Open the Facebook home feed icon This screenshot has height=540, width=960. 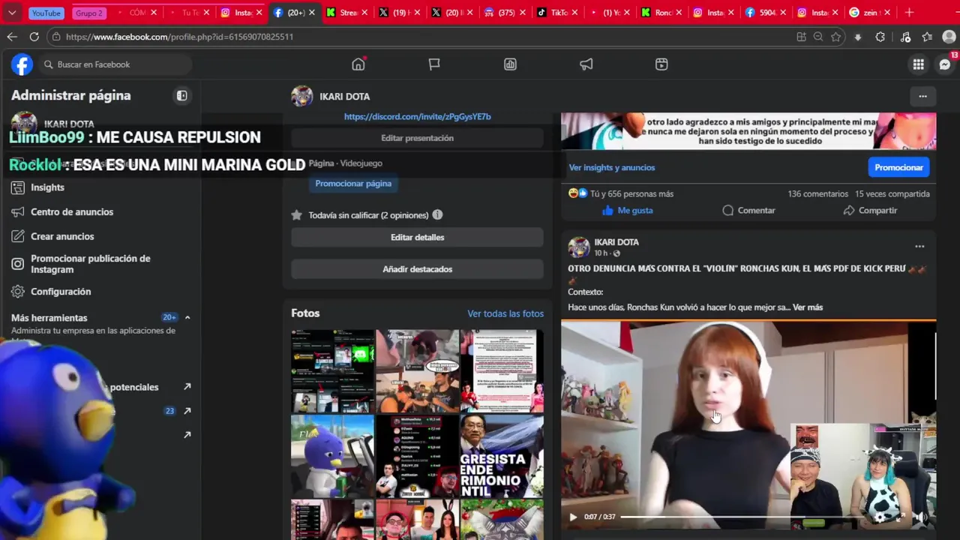click(358, 64)
